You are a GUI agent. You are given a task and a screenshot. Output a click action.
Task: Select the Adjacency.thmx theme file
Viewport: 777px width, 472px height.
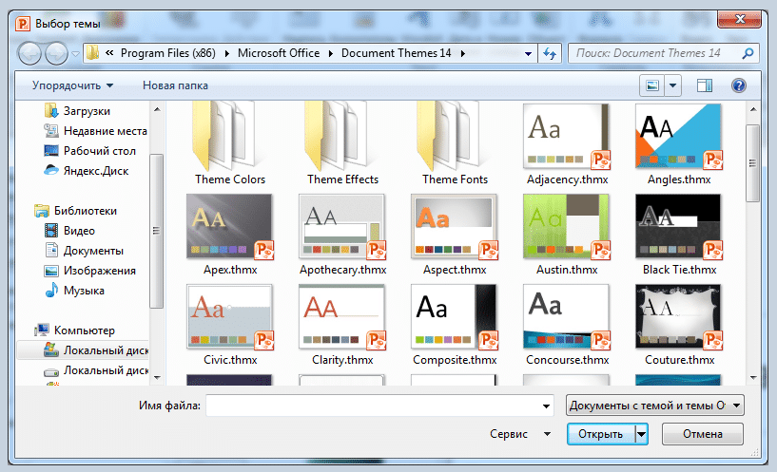coord(567,143)
